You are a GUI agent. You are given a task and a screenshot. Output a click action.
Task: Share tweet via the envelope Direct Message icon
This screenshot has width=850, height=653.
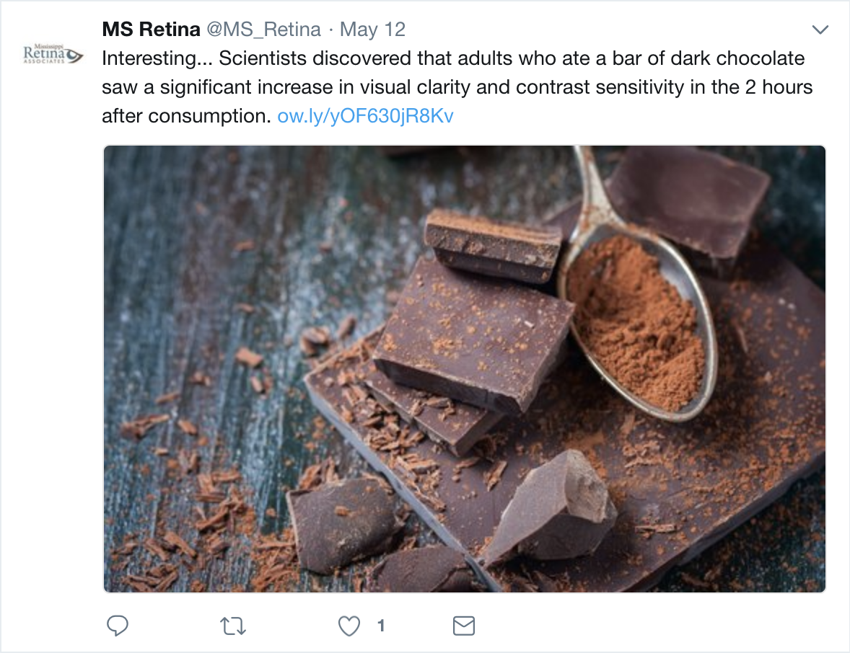(463, 626)
